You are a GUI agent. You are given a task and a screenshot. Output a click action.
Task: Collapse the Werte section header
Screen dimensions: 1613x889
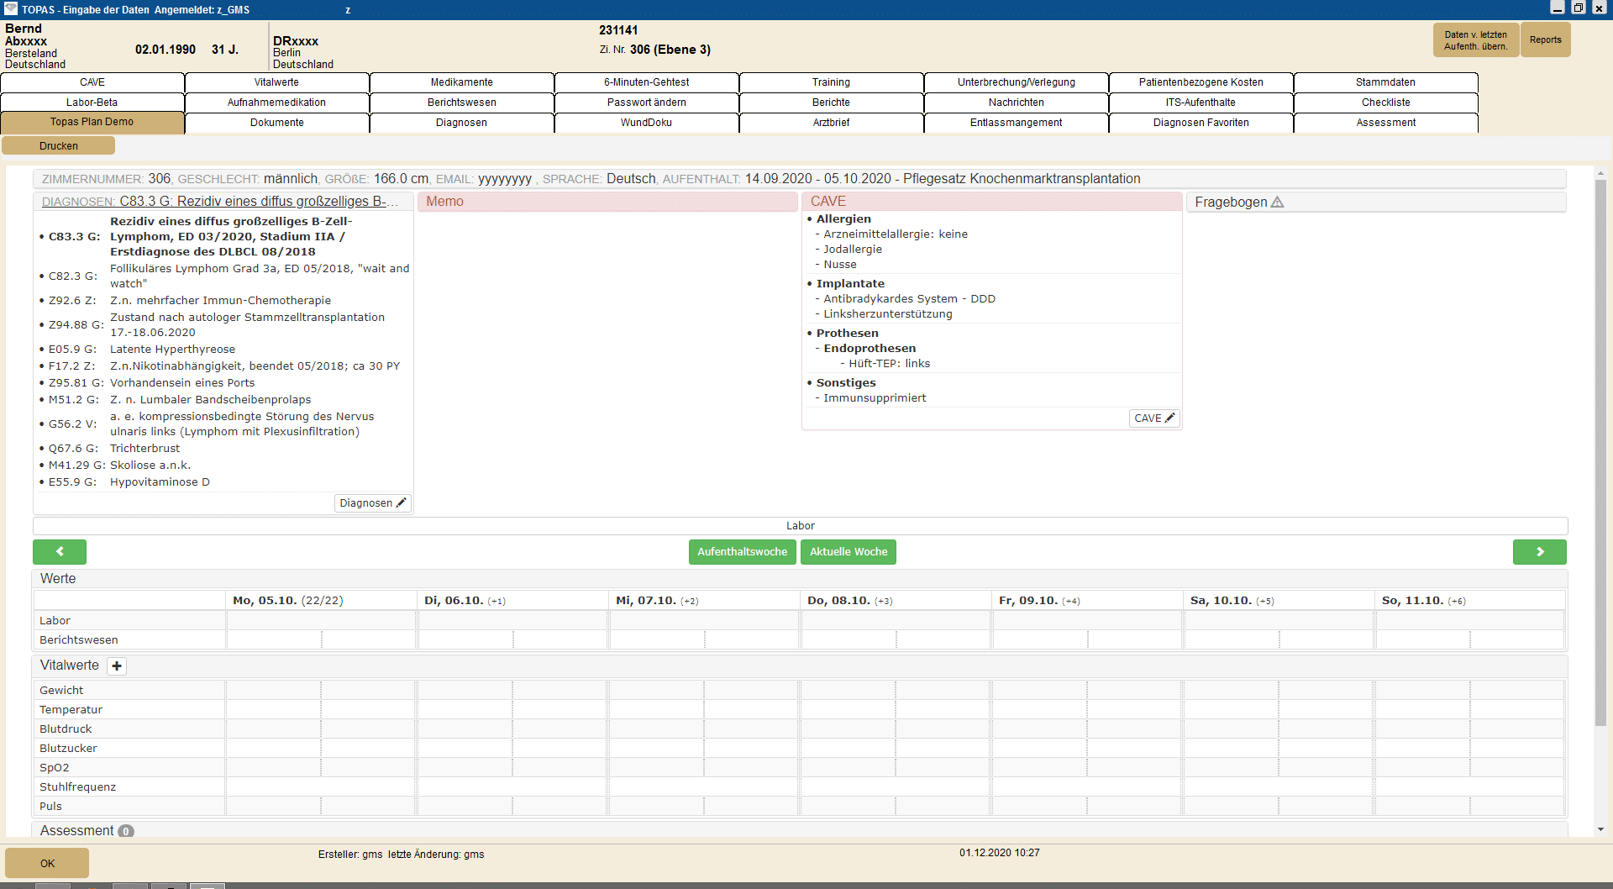(x=58, y=579)
